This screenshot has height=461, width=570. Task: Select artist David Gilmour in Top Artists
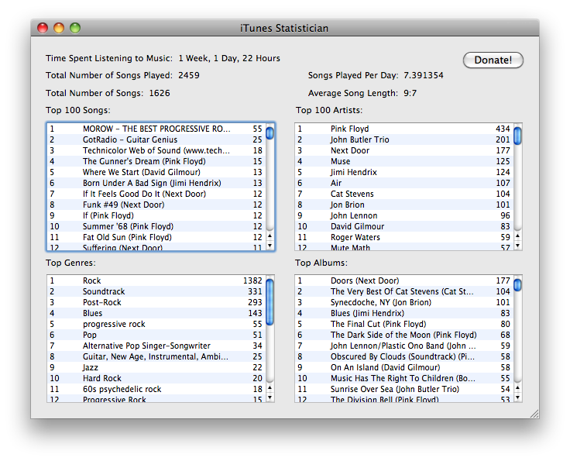pyautogui.click(x=404, y=226)
